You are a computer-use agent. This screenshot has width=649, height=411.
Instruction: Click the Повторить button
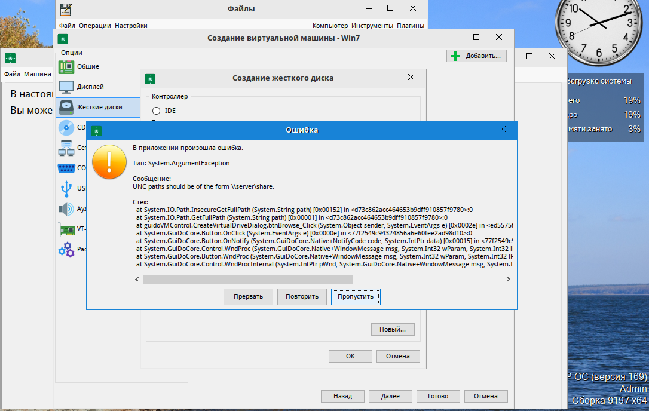(x=302, y=296)
